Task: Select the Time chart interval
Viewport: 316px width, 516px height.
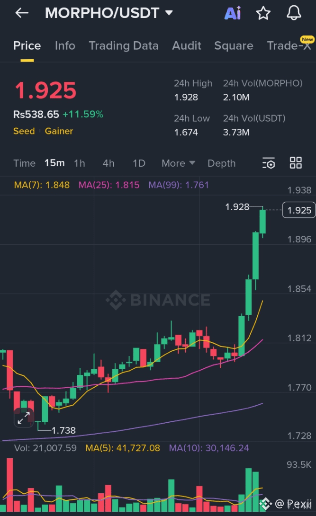Action: point(24,163)
